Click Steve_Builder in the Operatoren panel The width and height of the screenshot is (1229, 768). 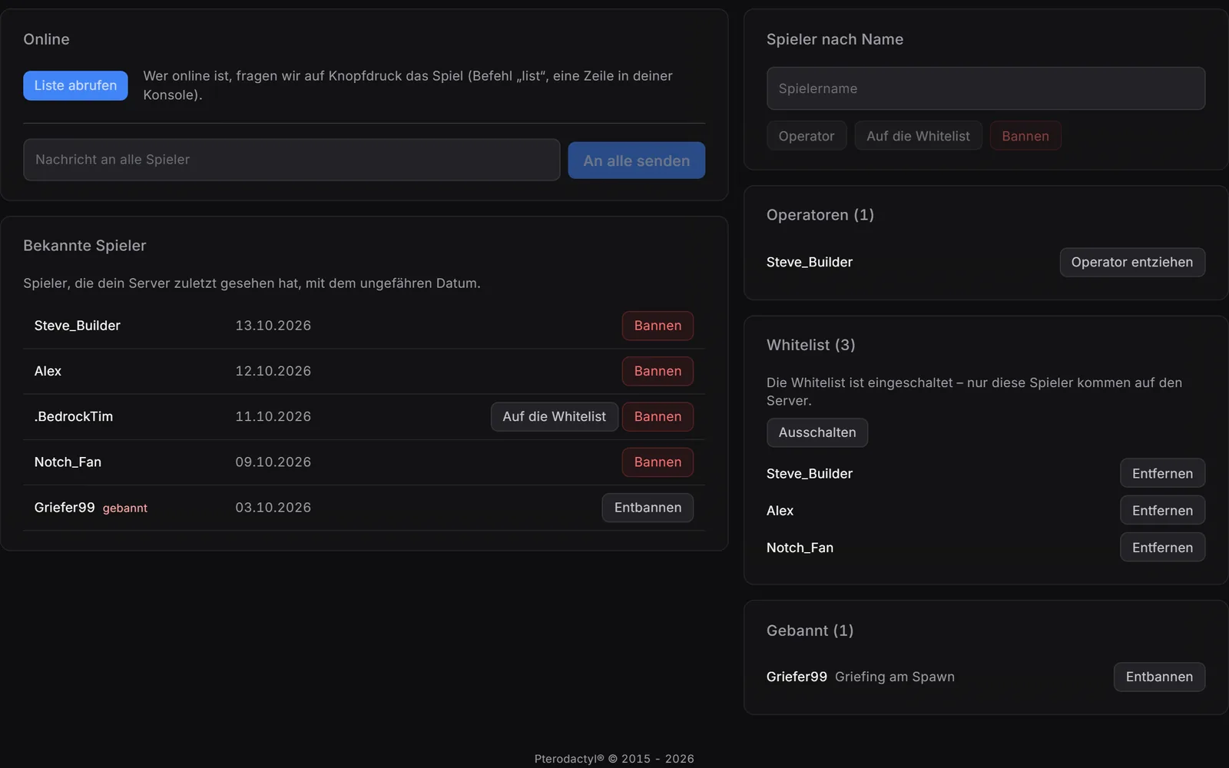pyautogui.click(x=810, y=262)
